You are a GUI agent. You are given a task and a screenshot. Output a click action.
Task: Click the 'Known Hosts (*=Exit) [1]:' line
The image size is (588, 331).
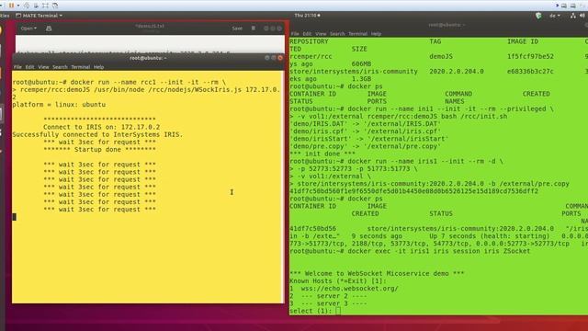pyautogui.click(x=338, y=281)
